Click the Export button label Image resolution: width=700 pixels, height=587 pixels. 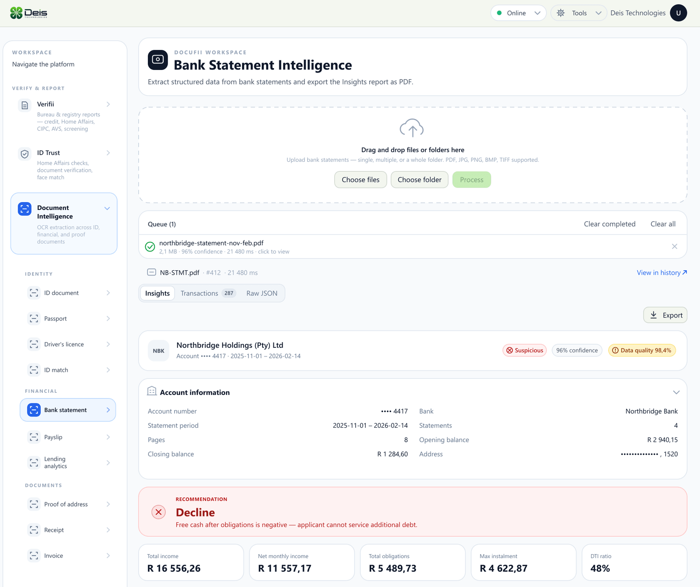[672, 315]
